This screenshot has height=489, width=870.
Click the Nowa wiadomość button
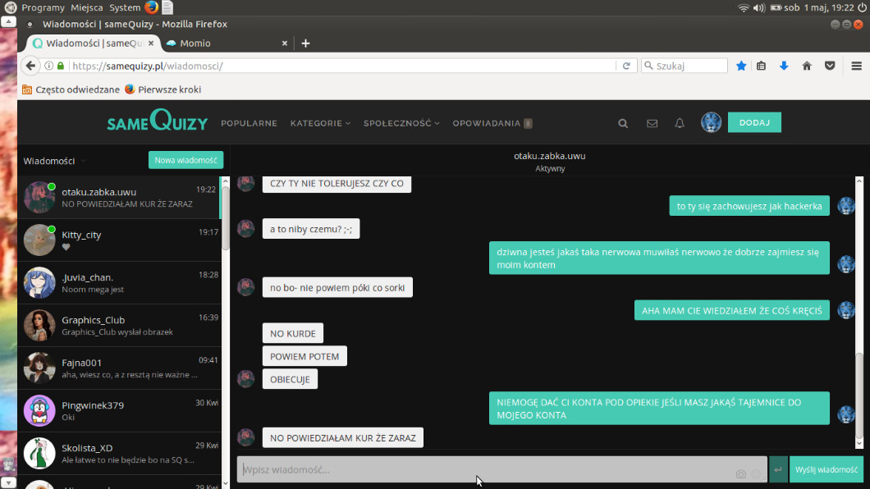click(185, 160)
